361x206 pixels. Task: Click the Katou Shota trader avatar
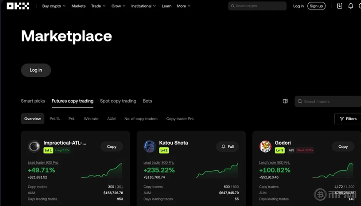(x=150, y=146)
